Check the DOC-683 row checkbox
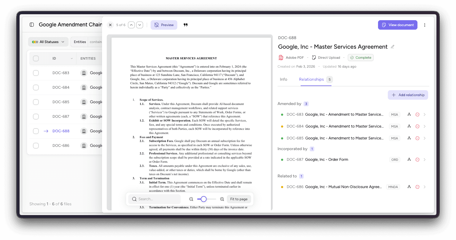Viewport: 456px width, 240px height. click(36, 73)
